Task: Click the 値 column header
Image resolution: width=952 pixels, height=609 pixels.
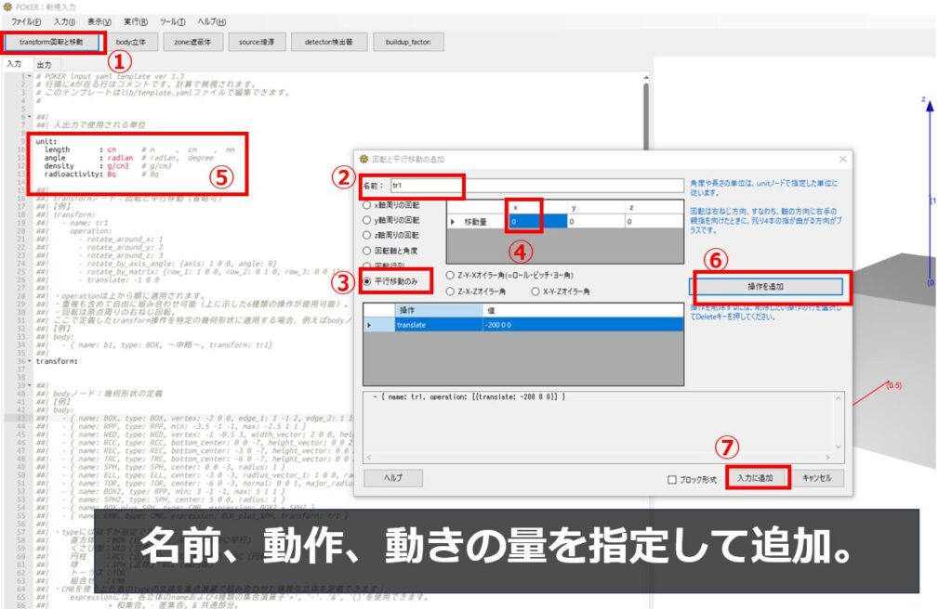Action: tap(583, 310)
